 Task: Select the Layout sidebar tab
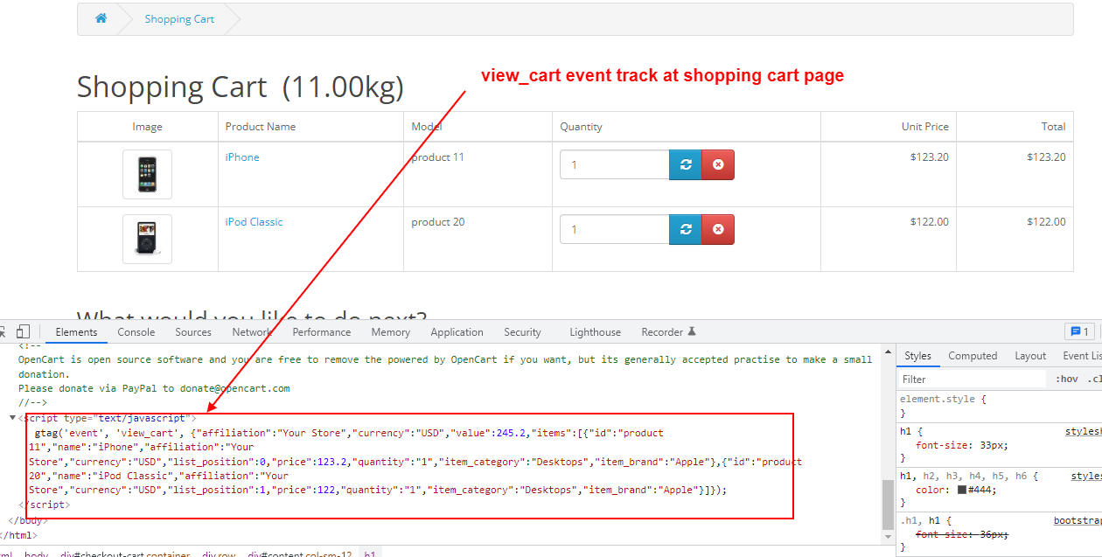[x=1030, y=356]
